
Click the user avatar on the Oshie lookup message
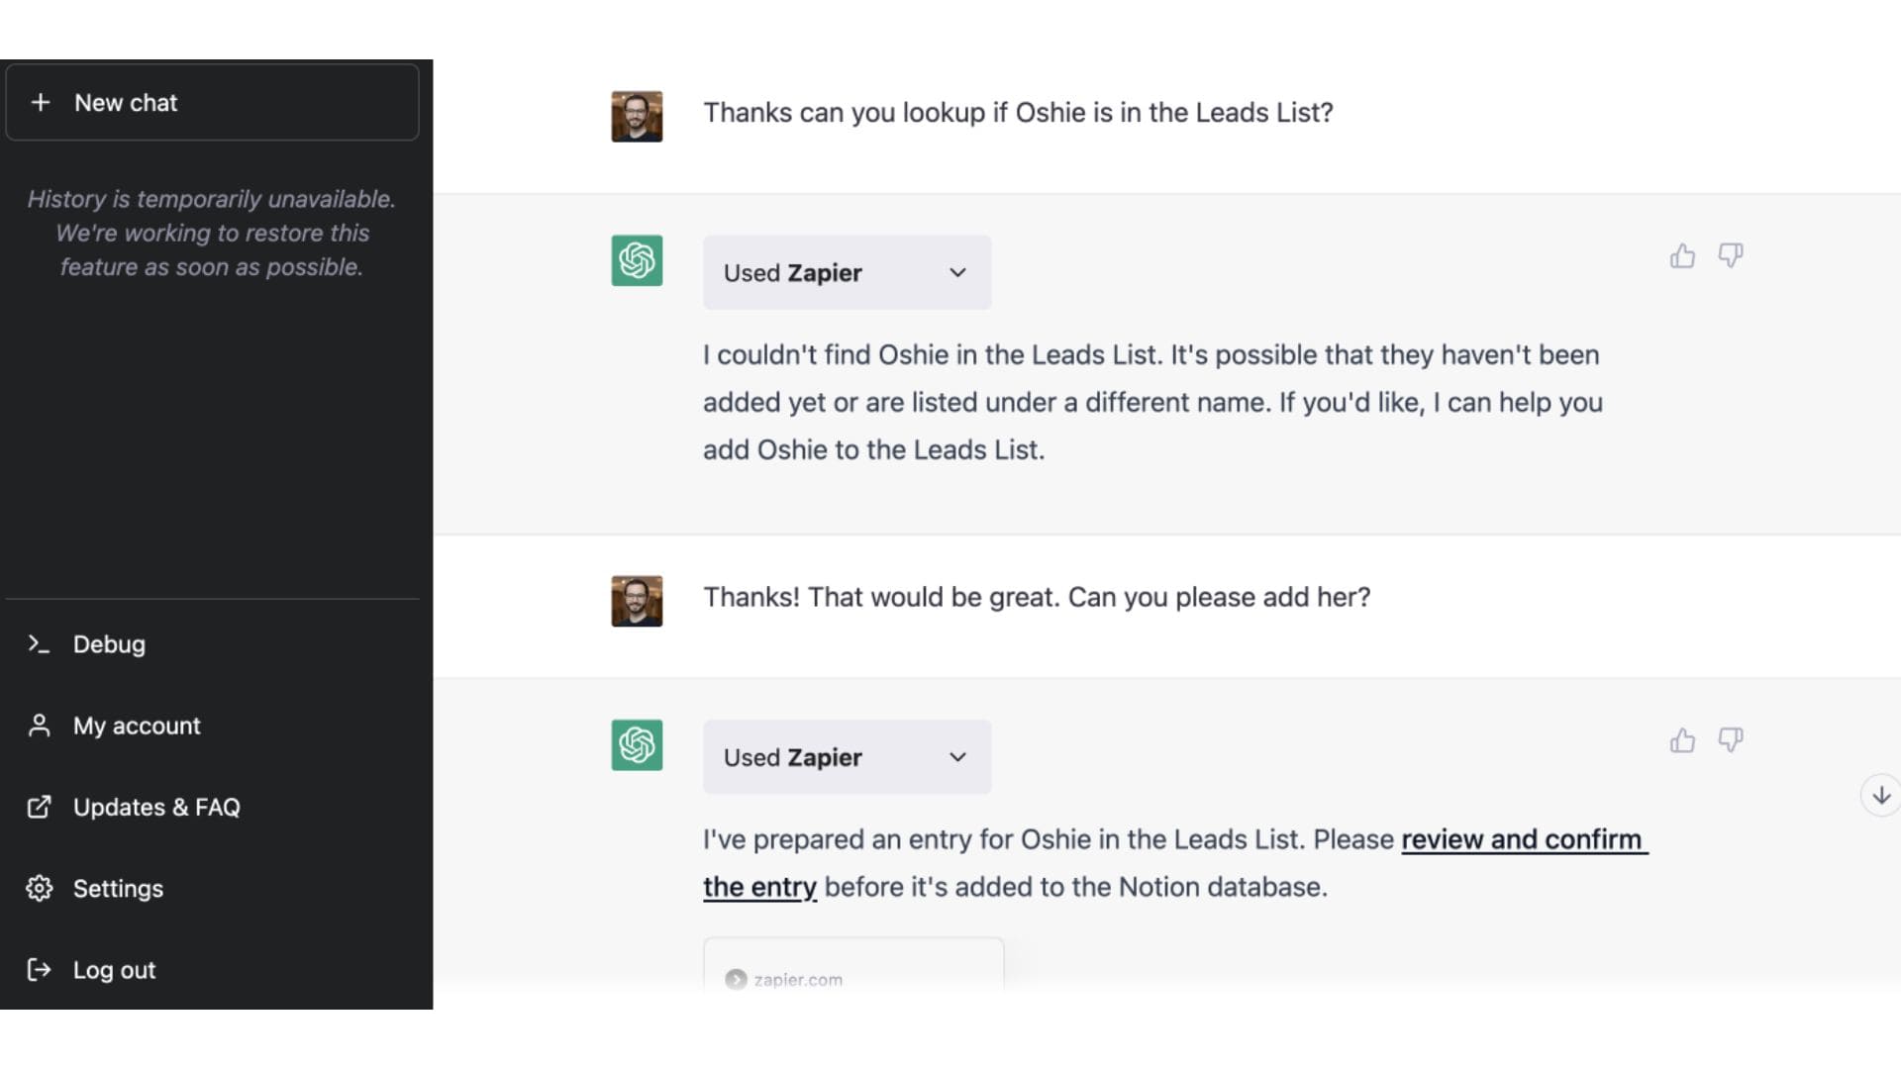(x=637, y=116)
